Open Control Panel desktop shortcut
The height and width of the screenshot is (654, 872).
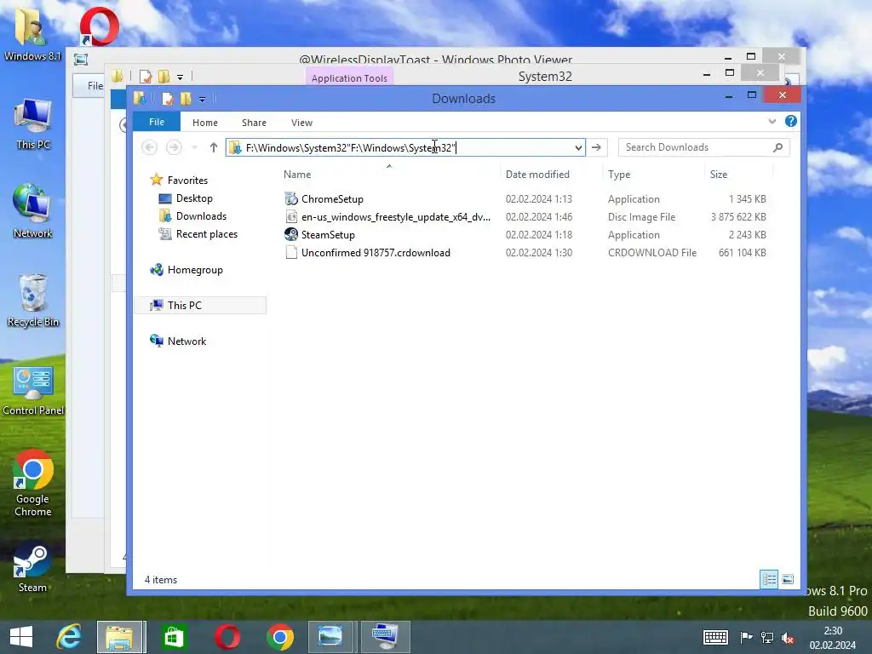33,391
